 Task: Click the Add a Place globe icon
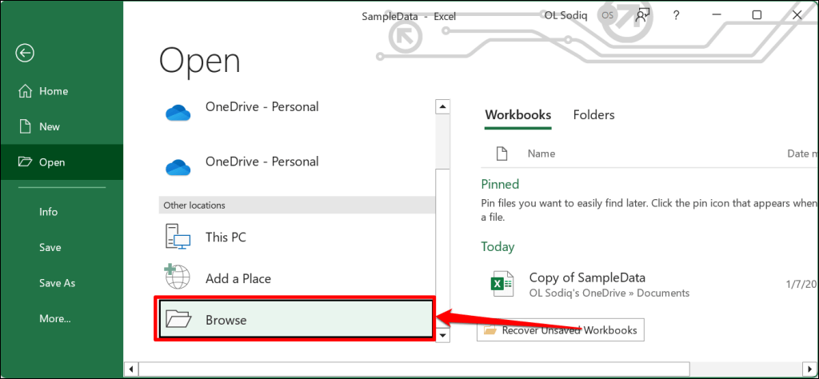click(x=178, y=277)
